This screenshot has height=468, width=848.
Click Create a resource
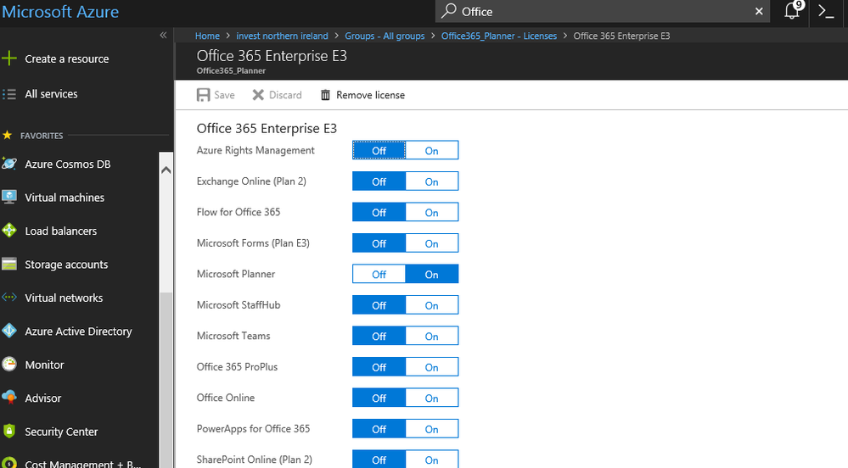pos(66,59)
